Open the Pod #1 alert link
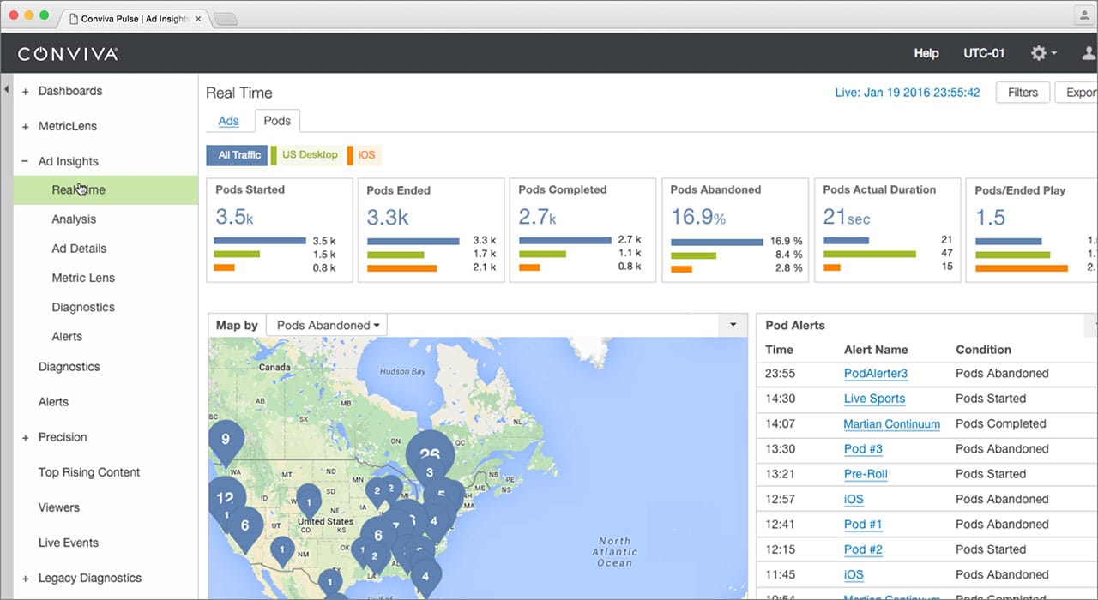The image size is (1098, 600). pyautogui.click(x=863, y=525)
